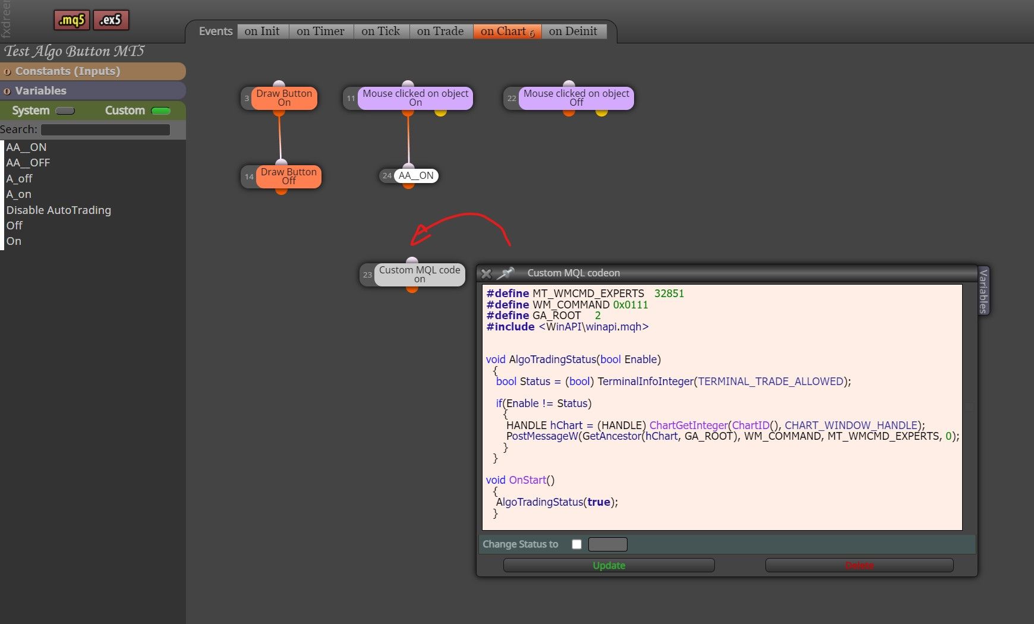Expand the Constants (Inputs) section
This screenshot has height=624, width=1034.
[x=93, y=71]
